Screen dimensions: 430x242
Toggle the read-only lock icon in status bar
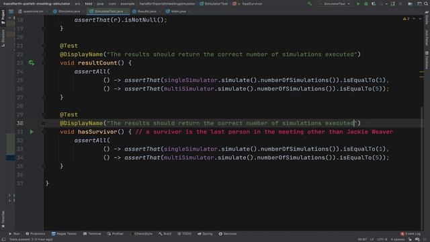(x=410, y=239)
